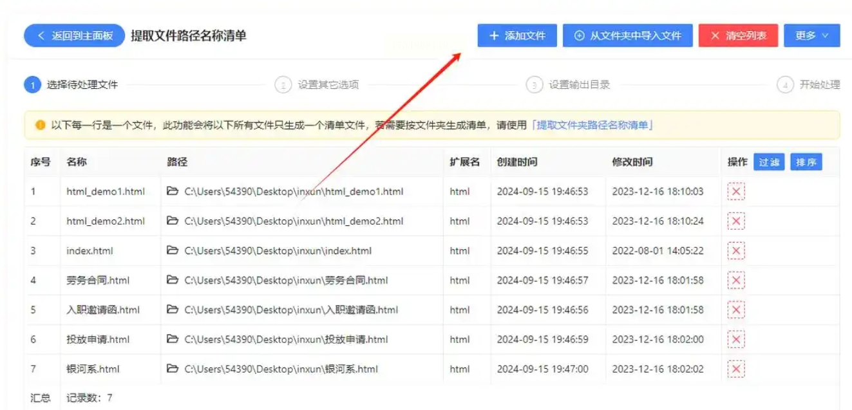
Task: Select file name 入职邀请函.html in 名称 column
Action: 103,310
